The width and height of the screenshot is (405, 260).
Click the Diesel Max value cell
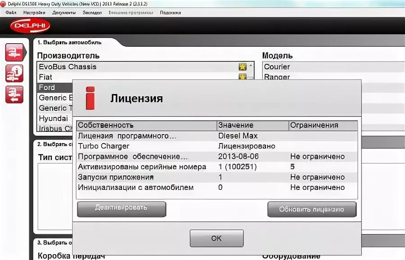238,136
